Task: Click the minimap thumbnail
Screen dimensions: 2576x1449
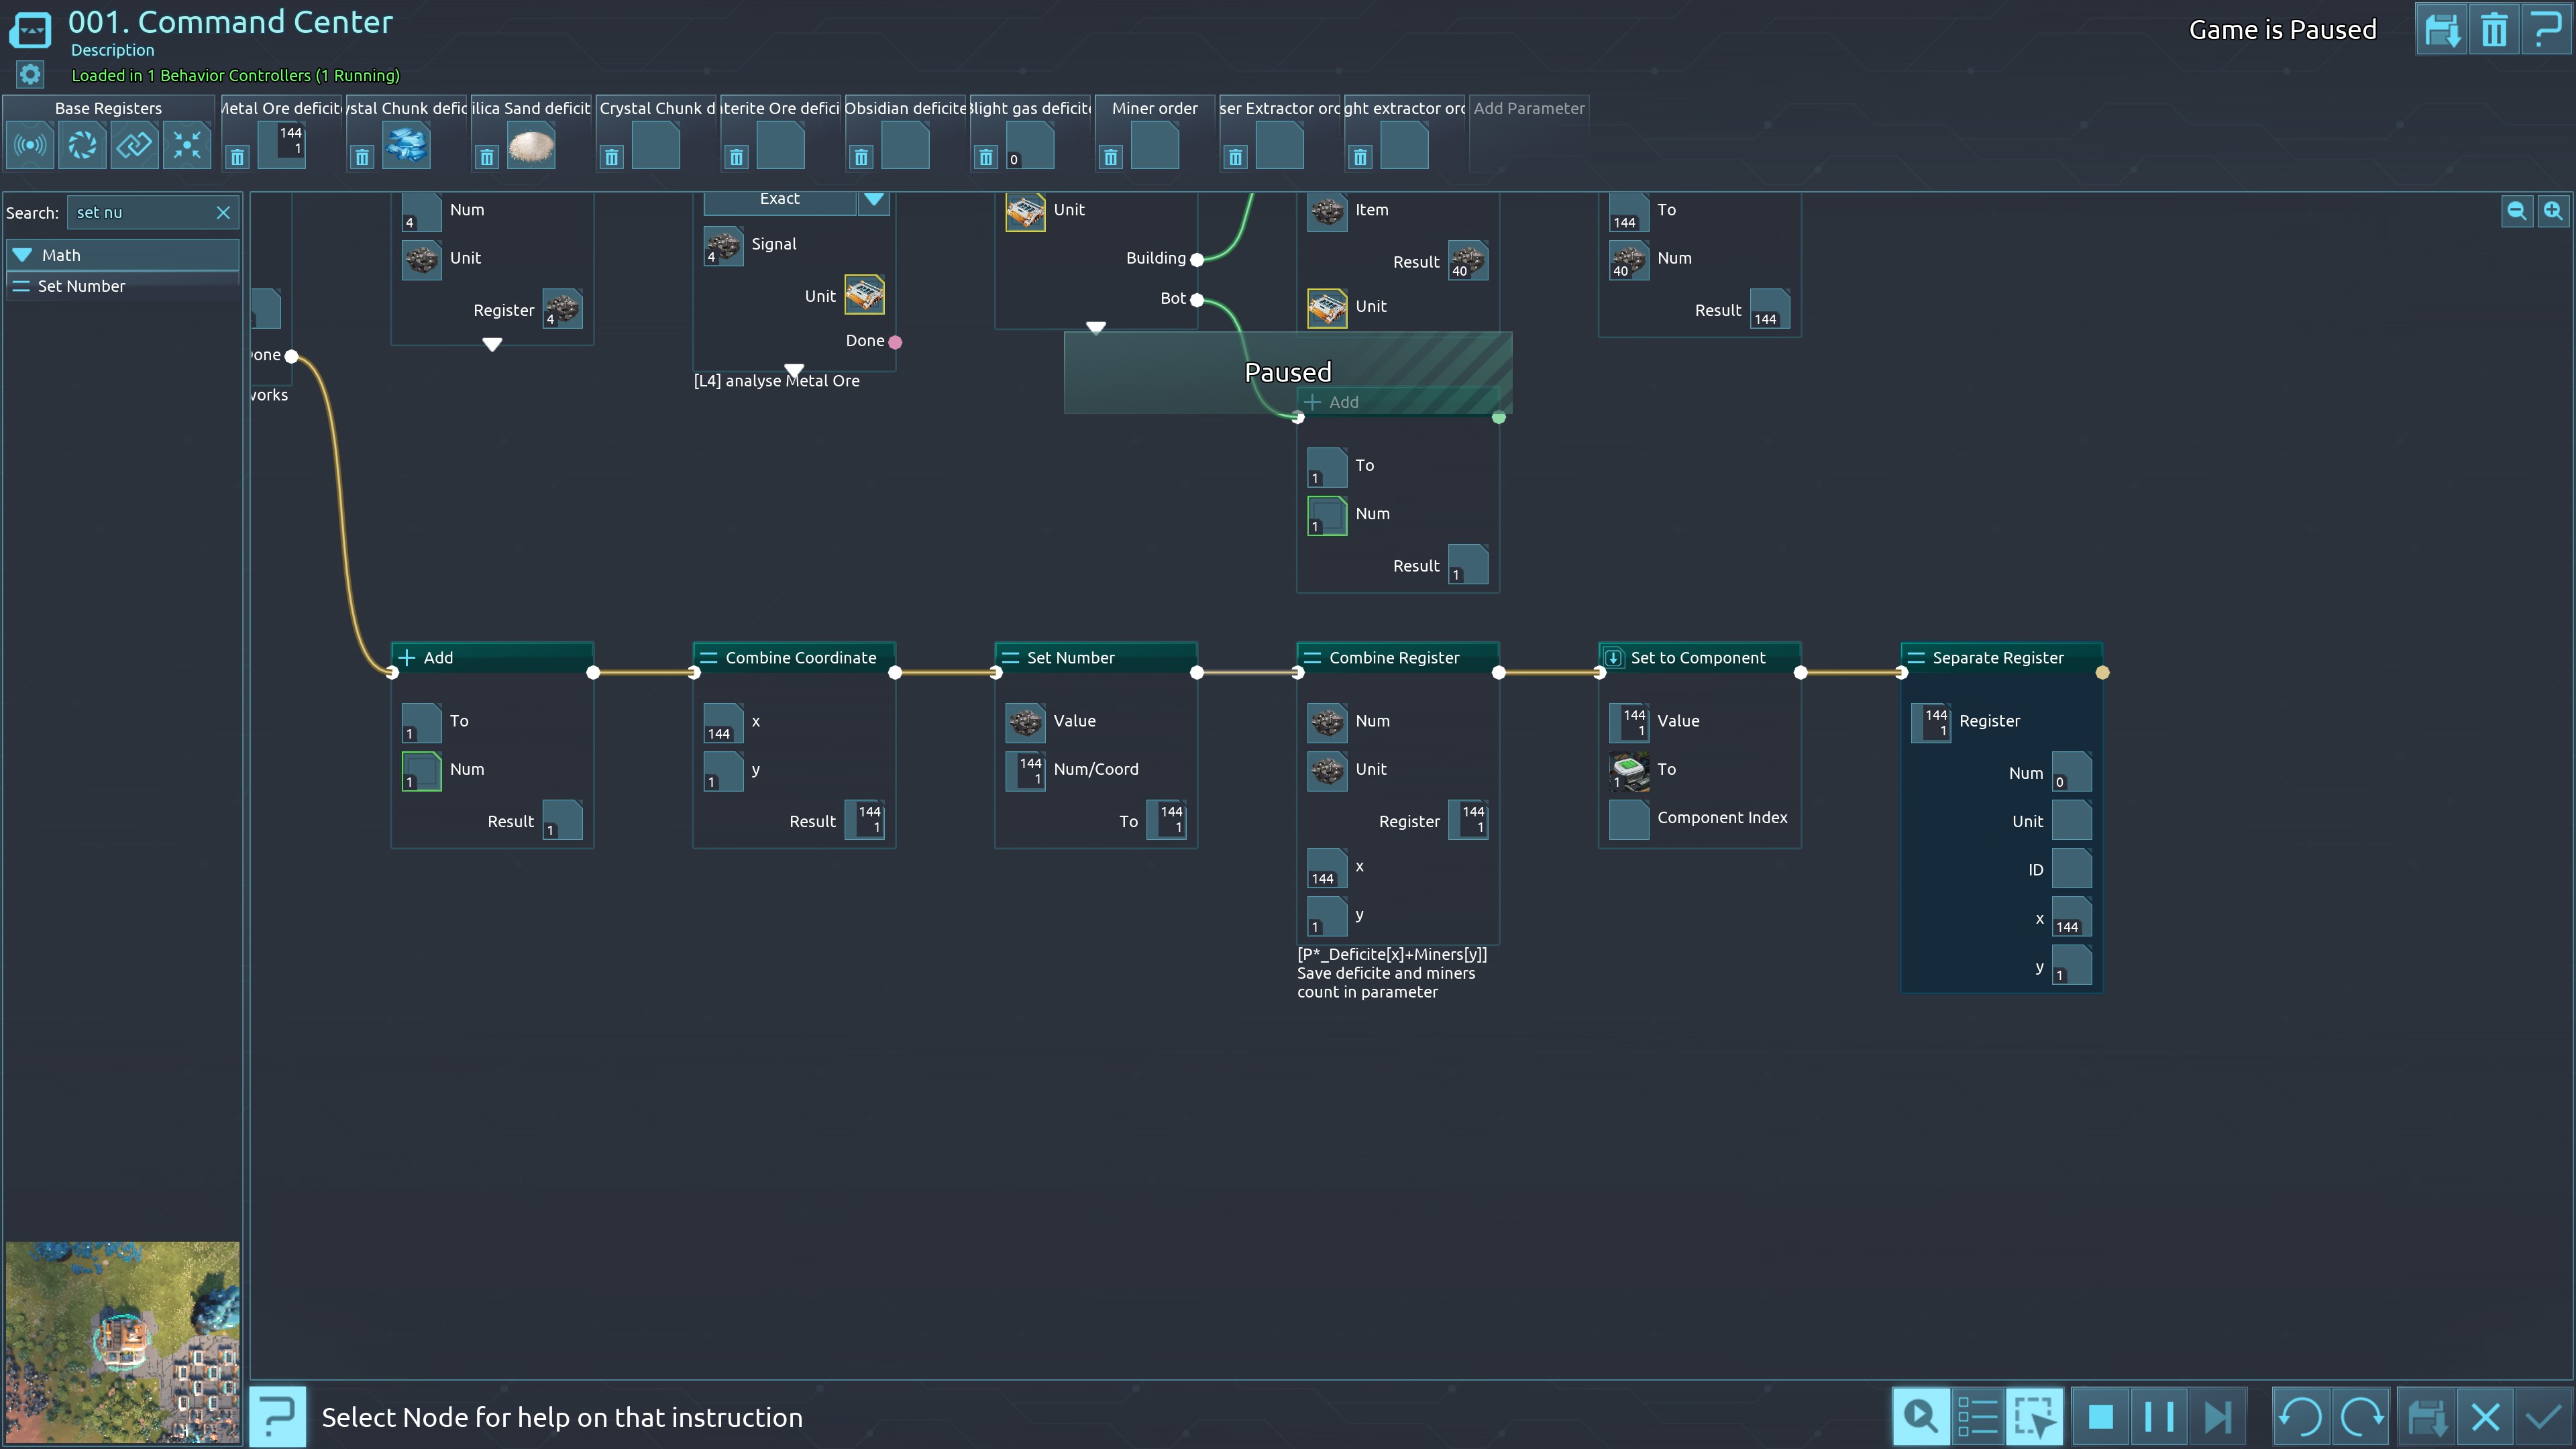Action: [122, 1341]
